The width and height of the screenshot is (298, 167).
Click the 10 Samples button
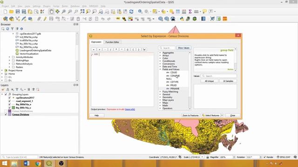(228, 81)
